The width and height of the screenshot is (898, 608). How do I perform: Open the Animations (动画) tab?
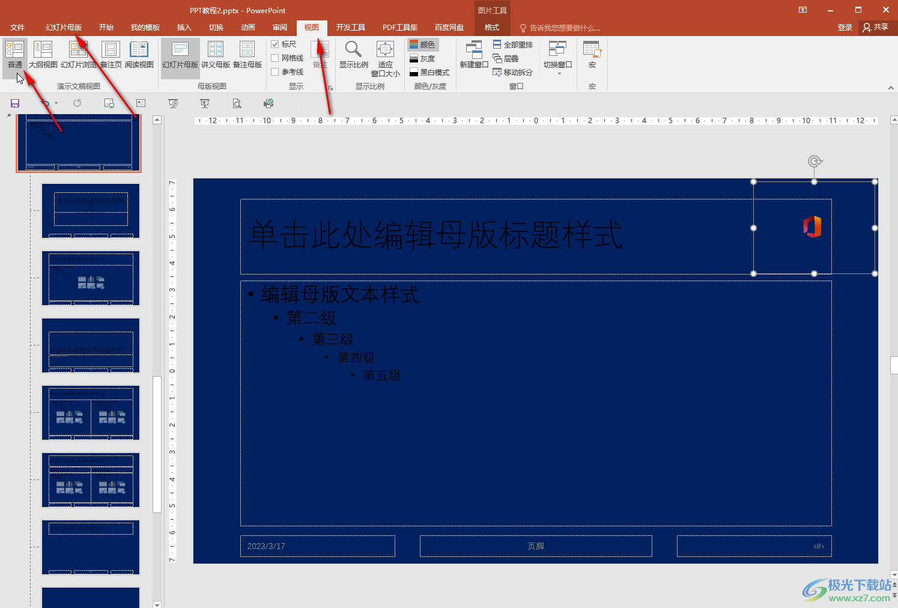click(x=248, y=28)
